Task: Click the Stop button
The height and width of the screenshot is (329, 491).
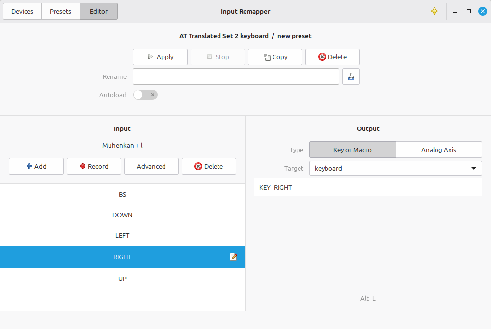Action: 218,57
